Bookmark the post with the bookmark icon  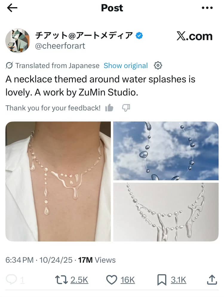[162, 280]
